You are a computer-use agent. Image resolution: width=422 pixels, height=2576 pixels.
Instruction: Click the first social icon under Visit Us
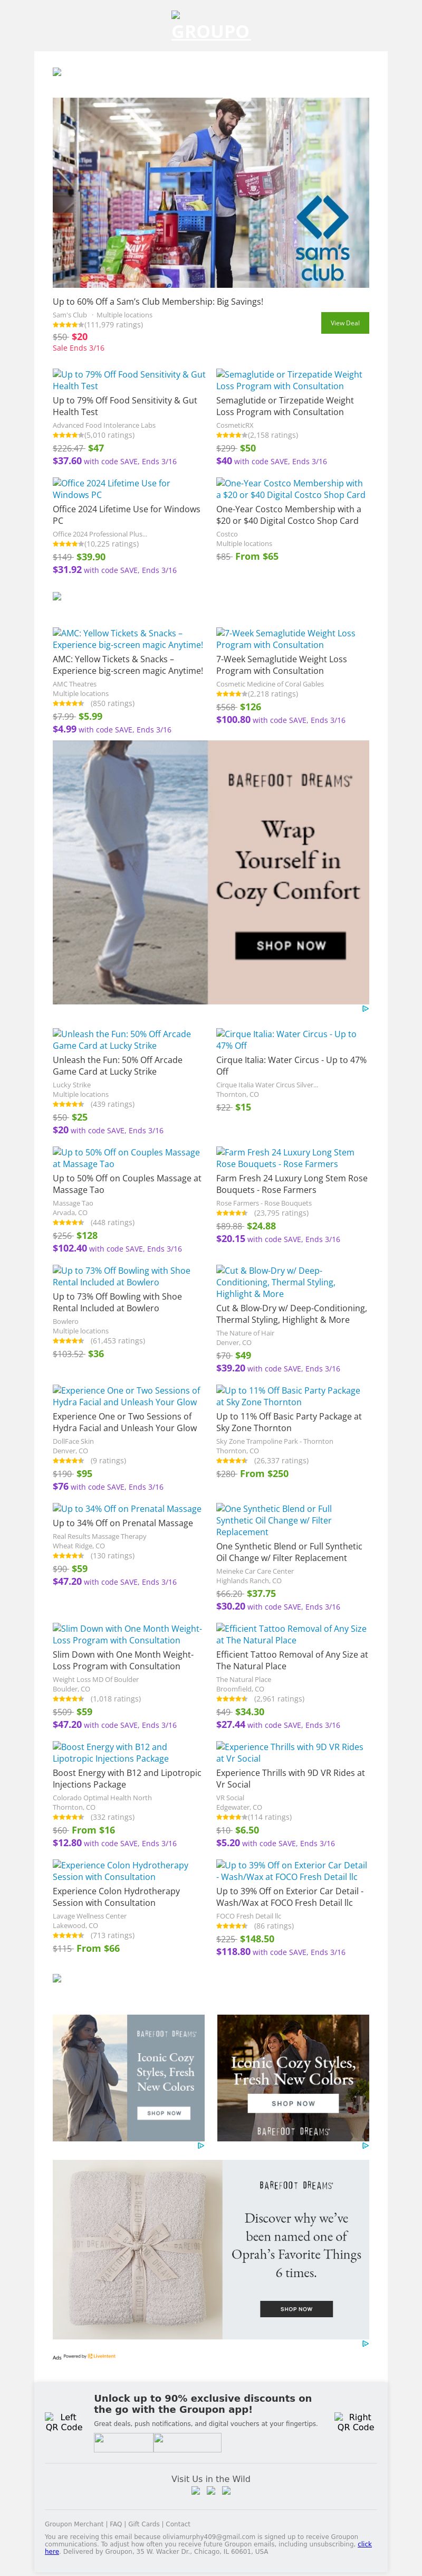click(x=195, y=2489)
